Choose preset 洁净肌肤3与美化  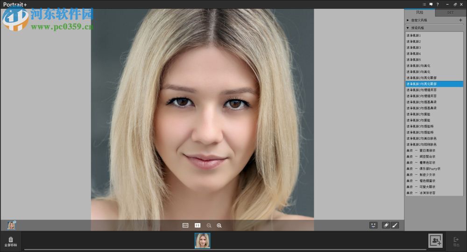click(x=434, y=72)
